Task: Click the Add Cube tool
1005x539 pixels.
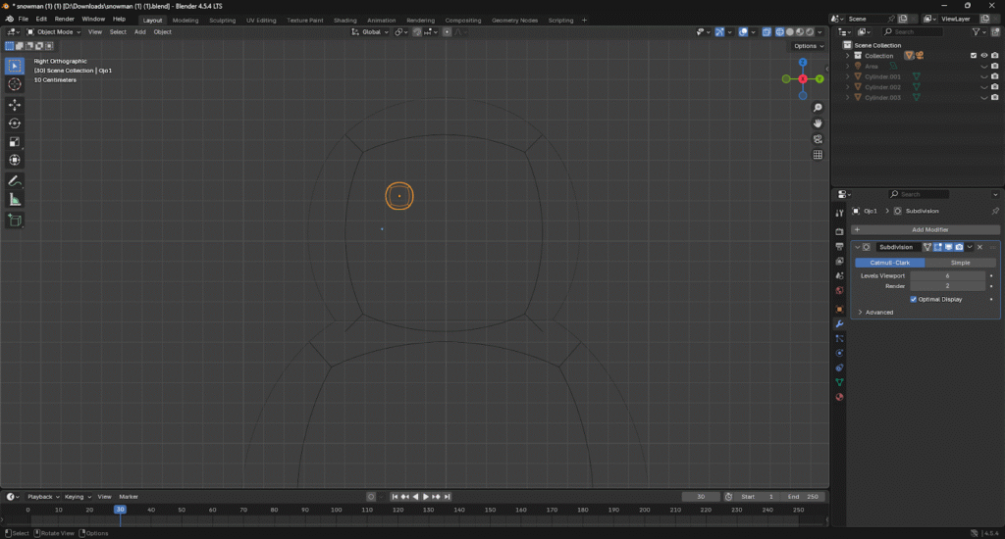Action: tap(15, 220)
